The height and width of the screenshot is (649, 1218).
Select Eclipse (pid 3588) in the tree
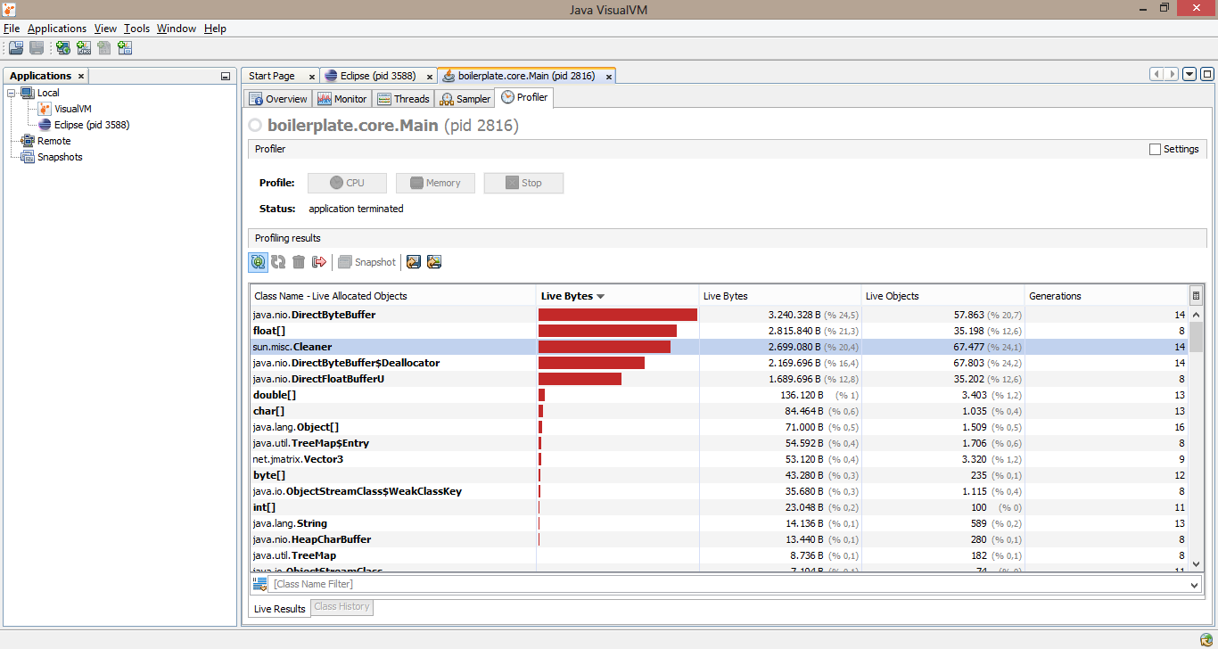tap(92, 125)
